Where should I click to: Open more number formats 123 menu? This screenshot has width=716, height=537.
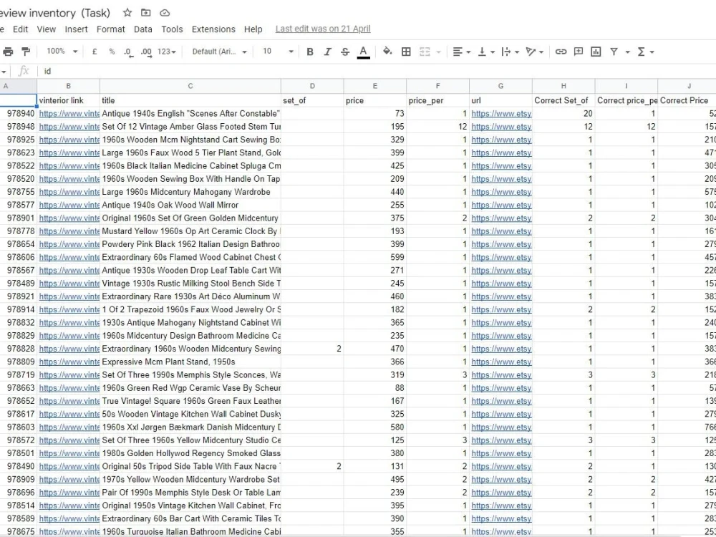[x=167, y=52]
